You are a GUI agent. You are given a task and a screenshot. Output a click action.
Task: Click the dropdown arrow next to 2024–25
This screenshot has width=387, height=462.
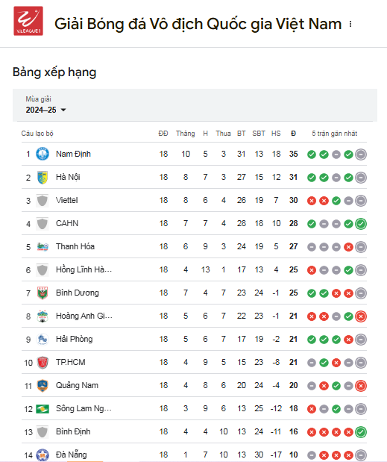63,110
